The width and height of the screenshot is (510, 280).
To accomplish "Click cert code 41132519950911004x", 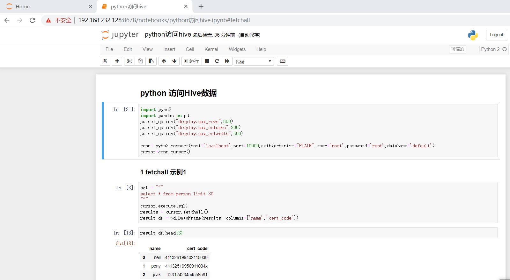I will click(x=186, y=266).
